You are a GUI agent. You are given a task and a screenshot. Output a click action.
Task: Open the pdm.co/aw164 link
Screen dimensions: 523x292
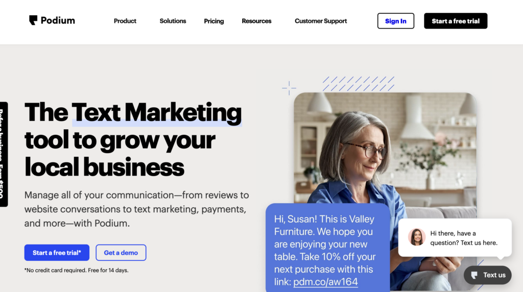(x=325, y=282)
